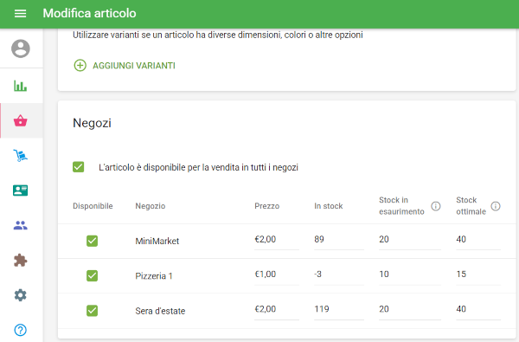Open the employees ID card icon
519x342 pixels.
(x=20, y=190)
